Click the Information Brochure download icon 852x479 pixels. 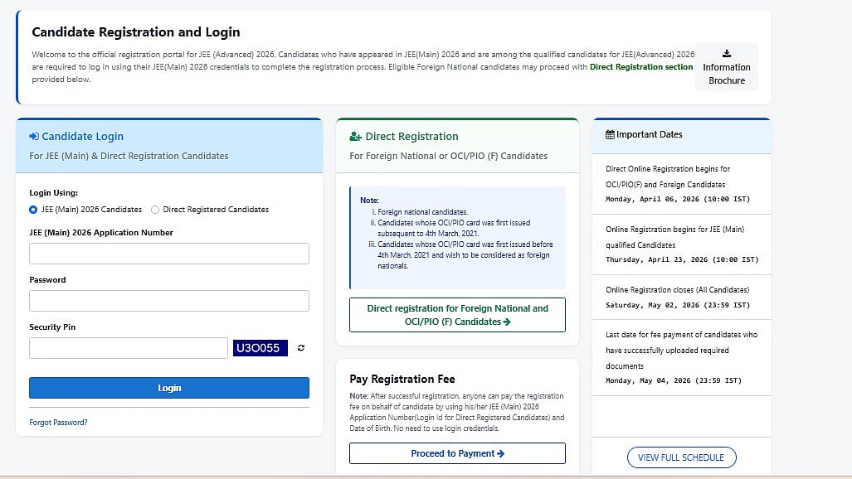(727, 54)
